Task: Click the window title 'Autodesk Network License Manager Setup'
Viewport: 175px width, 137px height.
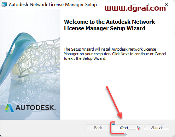Action: [53, 5]
